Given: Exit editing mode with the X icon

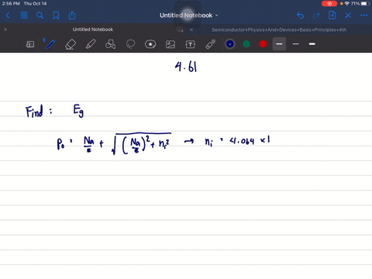Looking at the screenshot, I should pyautogui.click(x=348, y=15).
